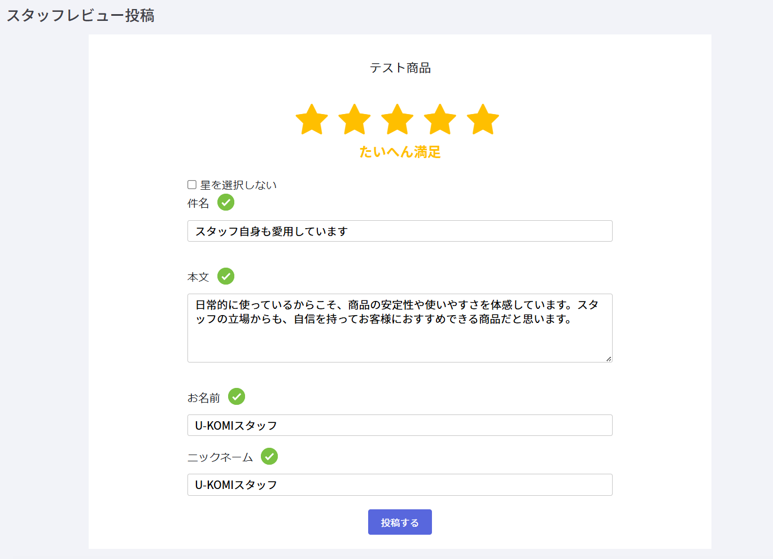Click into the ニックネーム nickname input
This screenshot has width=773, height=559.
[400, 484]
